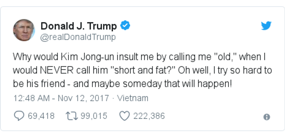Visit the @realDonaldTrump handle link
This screenshot has height=137, width=285.
point(78,37)
